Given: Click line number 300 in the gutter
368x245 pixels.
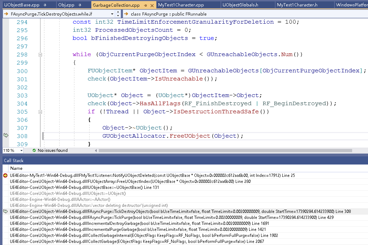Looking at the screenshot, I should point(22,71).
